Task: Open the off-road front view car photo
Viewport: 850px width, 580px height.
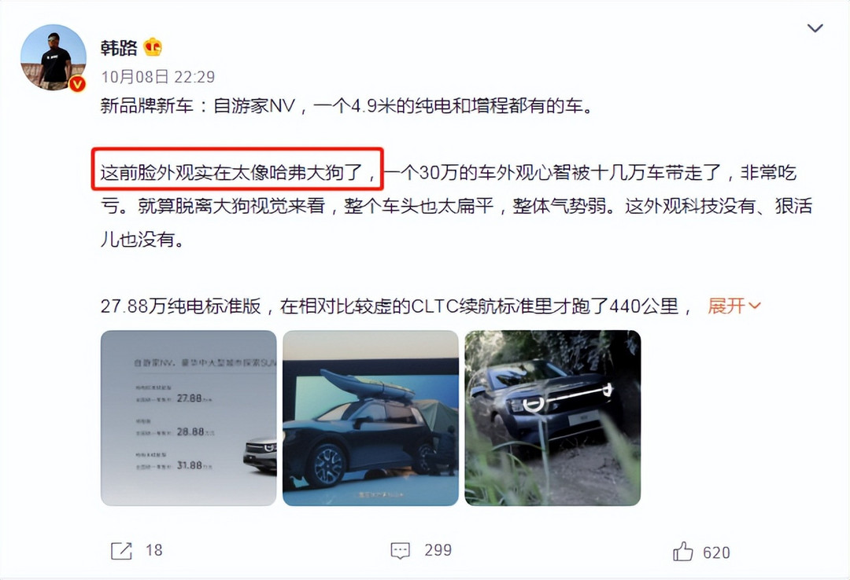Action: tap(553, 418)
